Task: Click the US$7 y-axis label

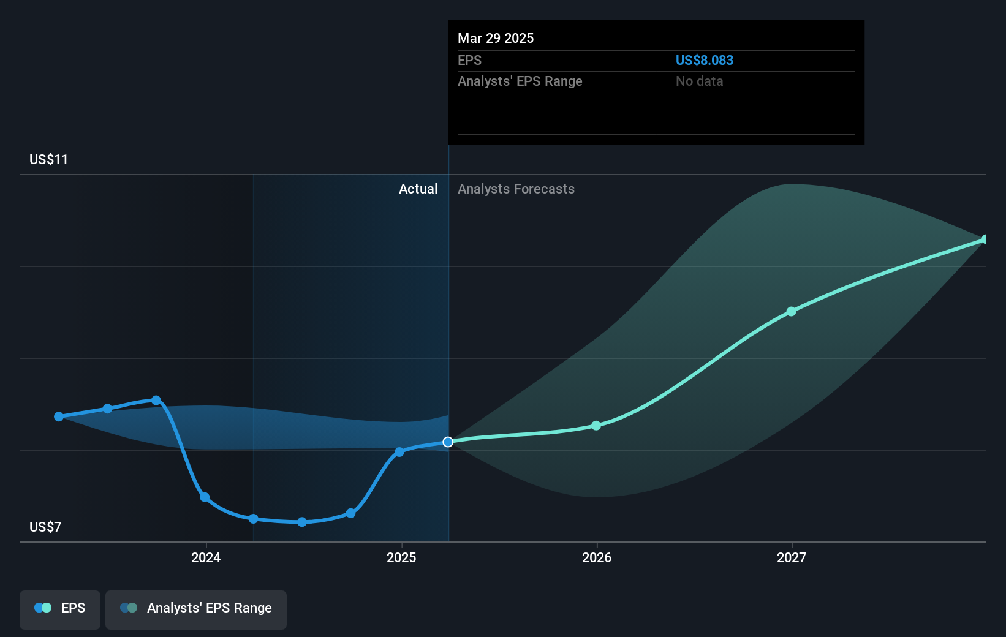Action: (45, 527)
